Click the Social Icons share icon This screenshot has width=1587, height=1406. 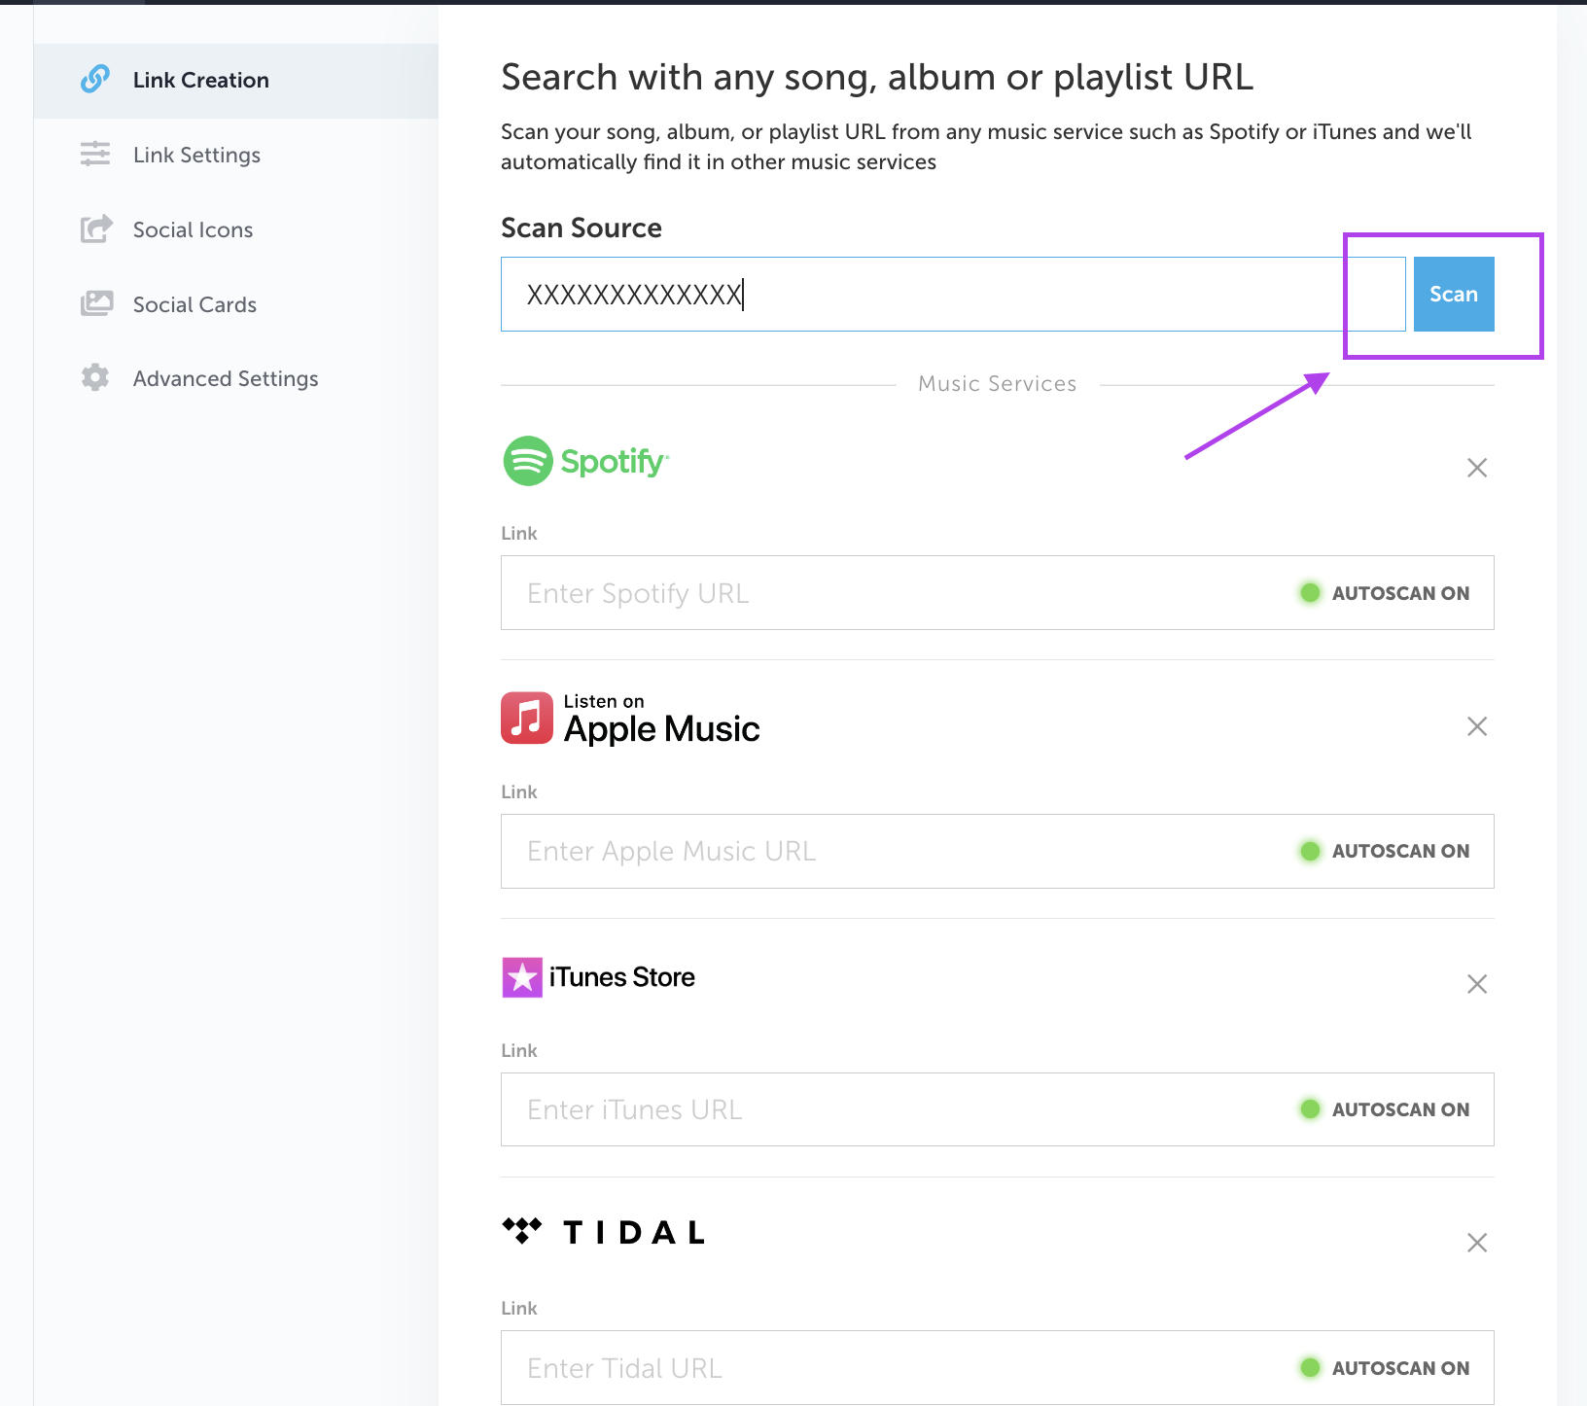(x=96, y=228)
